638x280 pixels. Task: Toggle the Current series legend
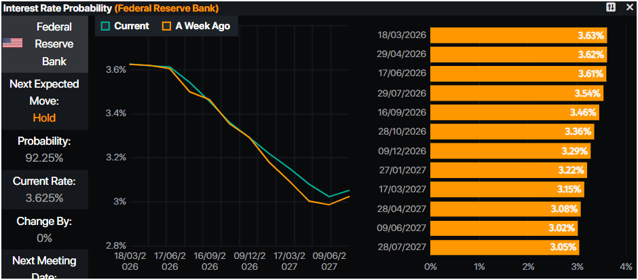coord(126,26)
